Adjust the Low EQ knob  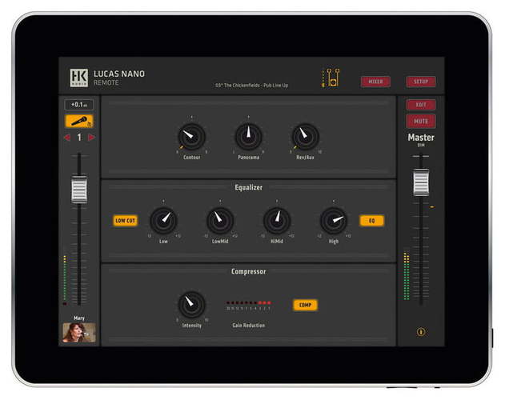pyautogui.click(x=163, y=221)
